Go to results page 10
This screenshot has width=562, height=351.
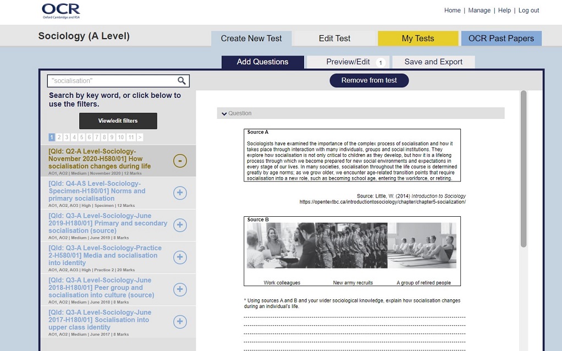click(x=121, y=137)
